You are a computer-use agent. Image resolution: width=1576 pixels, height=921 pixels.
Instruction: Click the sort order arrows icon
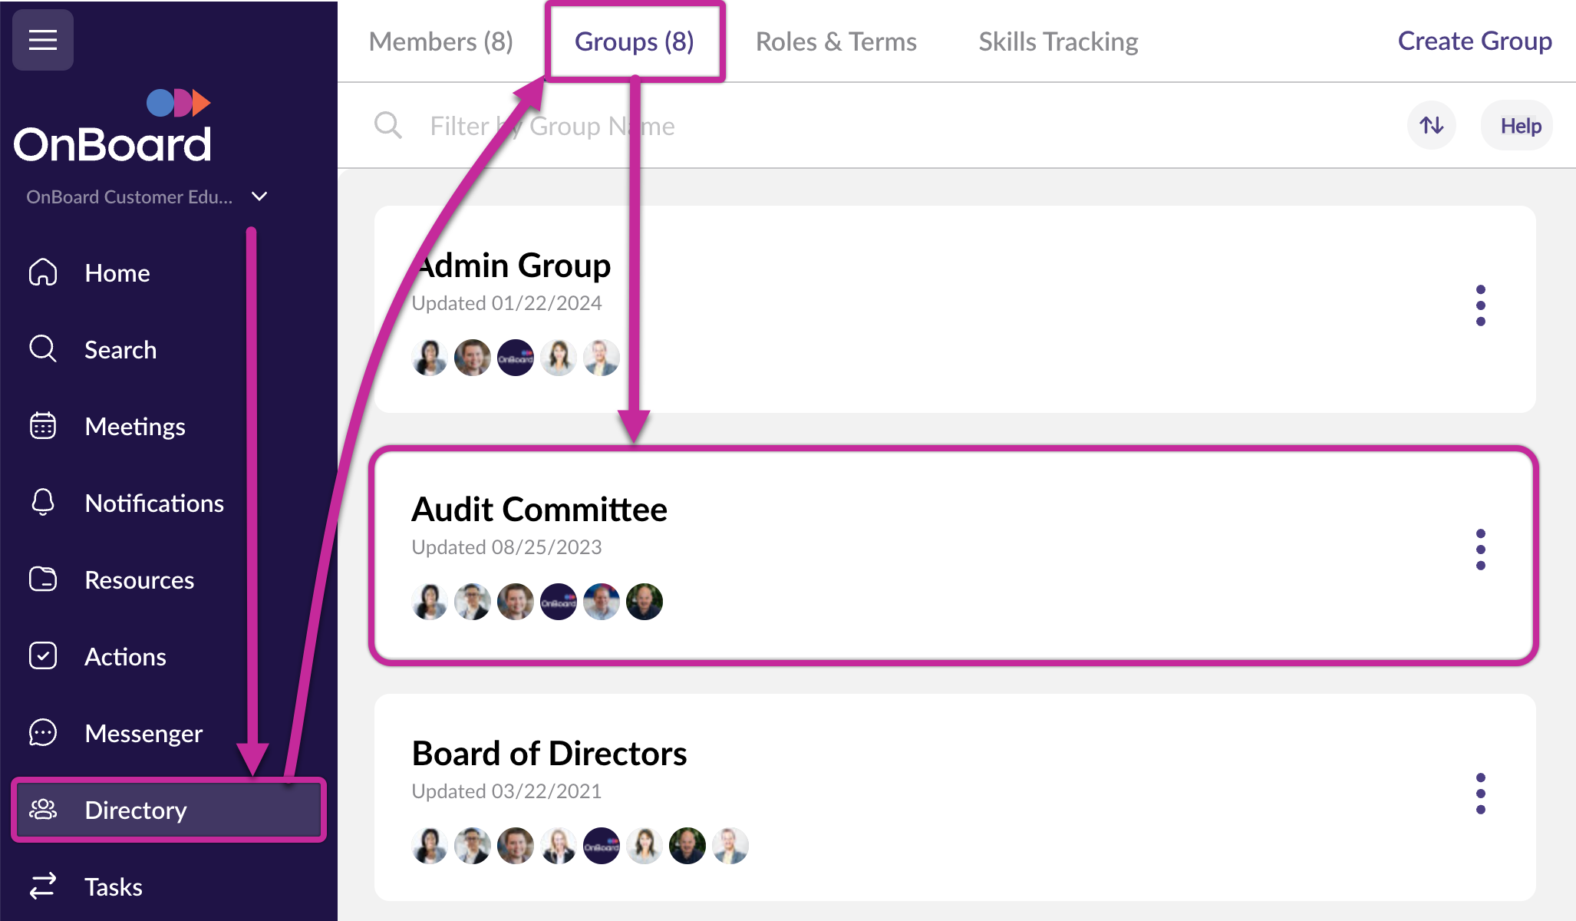(x=1431, y=125)
